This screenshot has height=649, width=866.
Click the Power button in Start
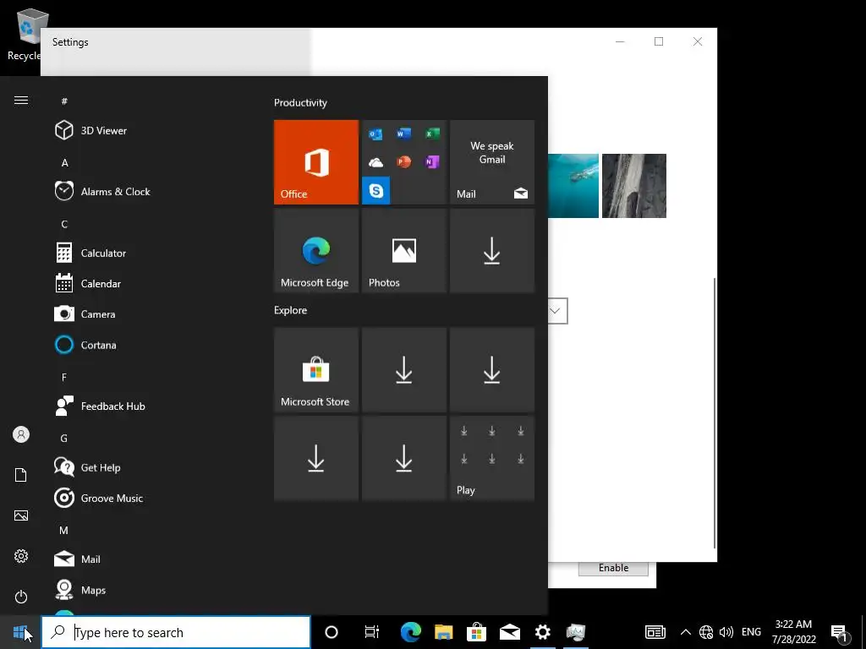21,597
